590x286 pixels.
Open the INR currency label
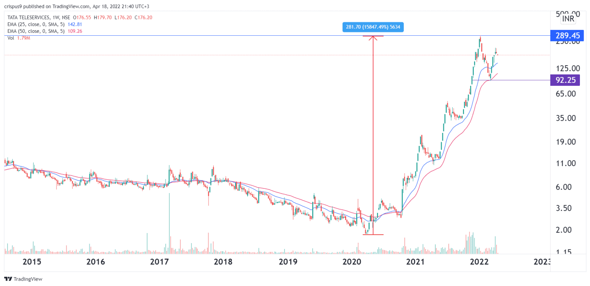pyautogui.click(x=567, y=19)
